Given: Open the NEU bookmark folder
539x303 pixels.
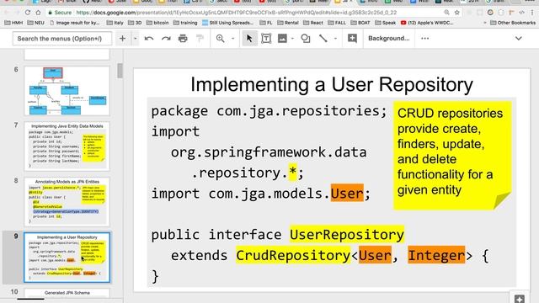Looking at the screenshot, I should pos(35,23).
